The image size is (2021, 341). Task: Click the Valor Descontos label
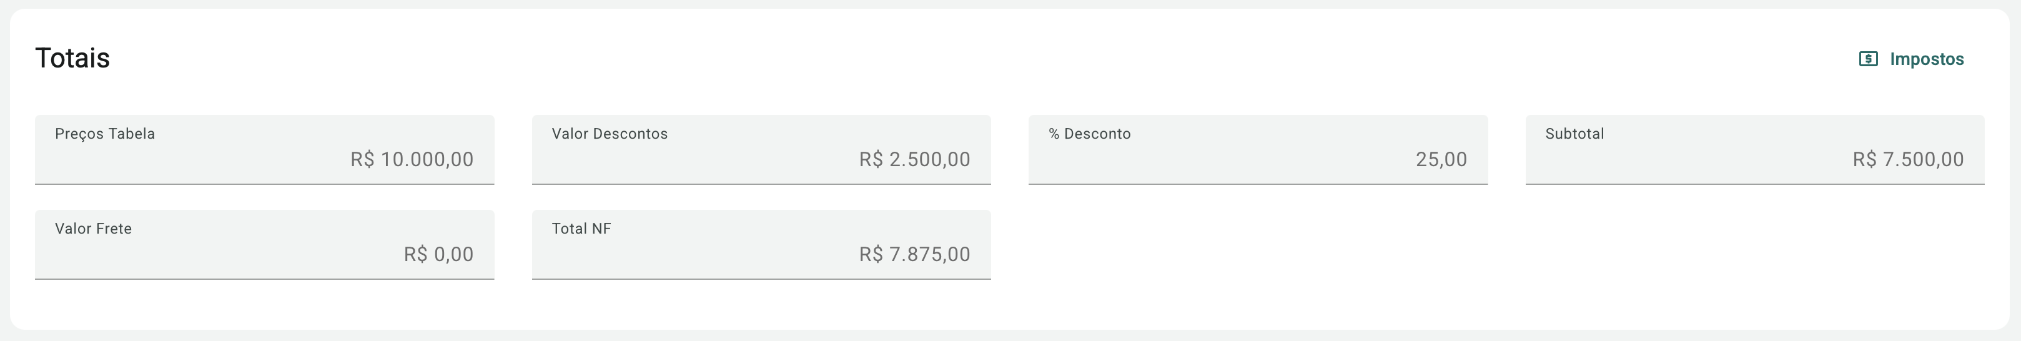[610, 134]
